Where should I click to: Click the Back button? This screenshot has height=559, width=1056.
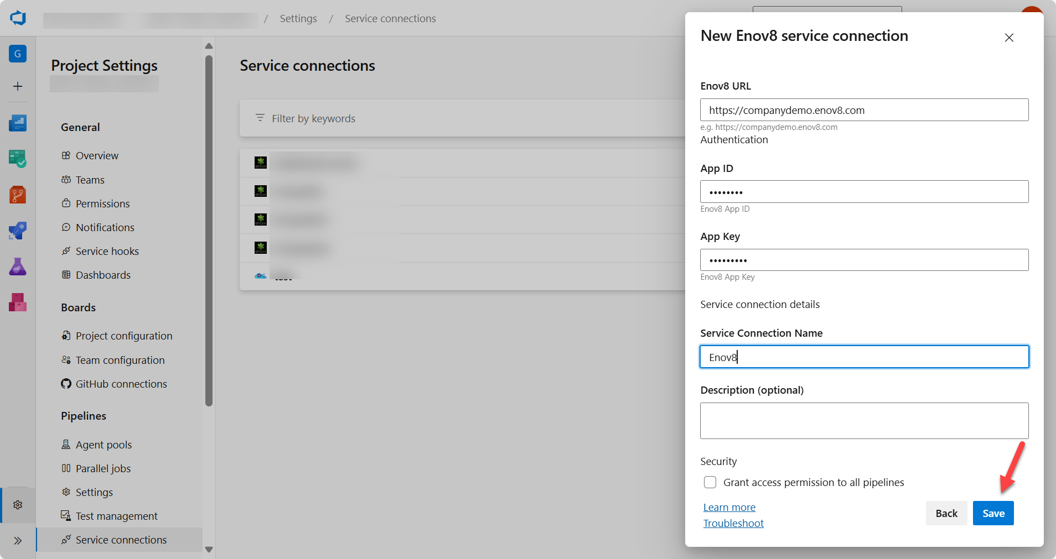pyautogui.click(x=946, y=513)
